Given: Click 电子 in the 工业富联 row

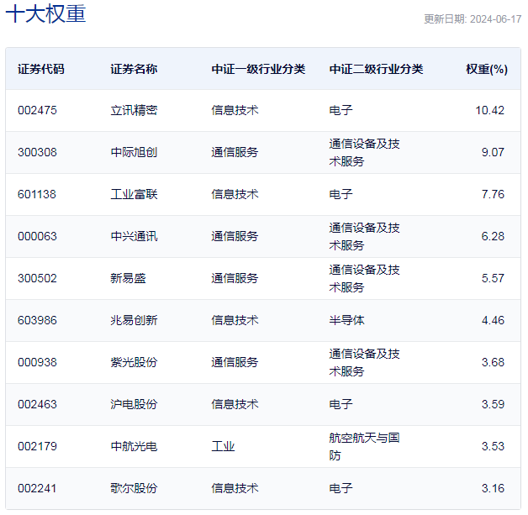Looking at the screenshot, I should coord(341,194).
